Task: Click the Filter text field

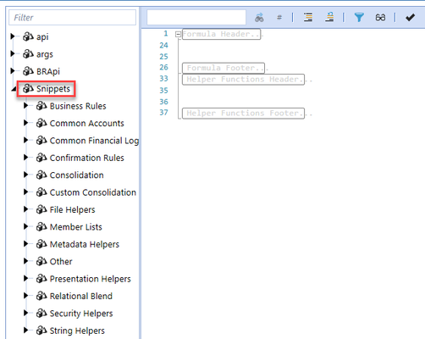Action: point(72,18)
